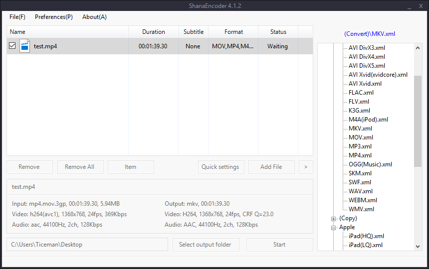This screenshot has width=429, height=269.
Task: Pick the WEBM.xml preset
Action: click(363, 200)
